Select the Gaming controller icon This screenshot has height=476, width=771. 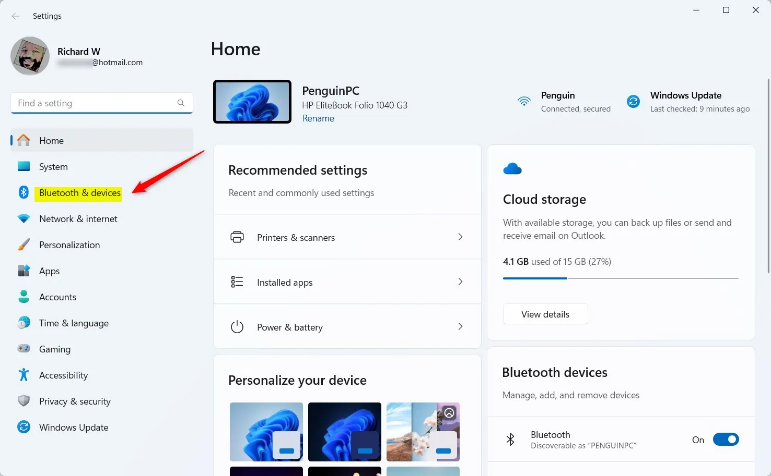[24, 349]
